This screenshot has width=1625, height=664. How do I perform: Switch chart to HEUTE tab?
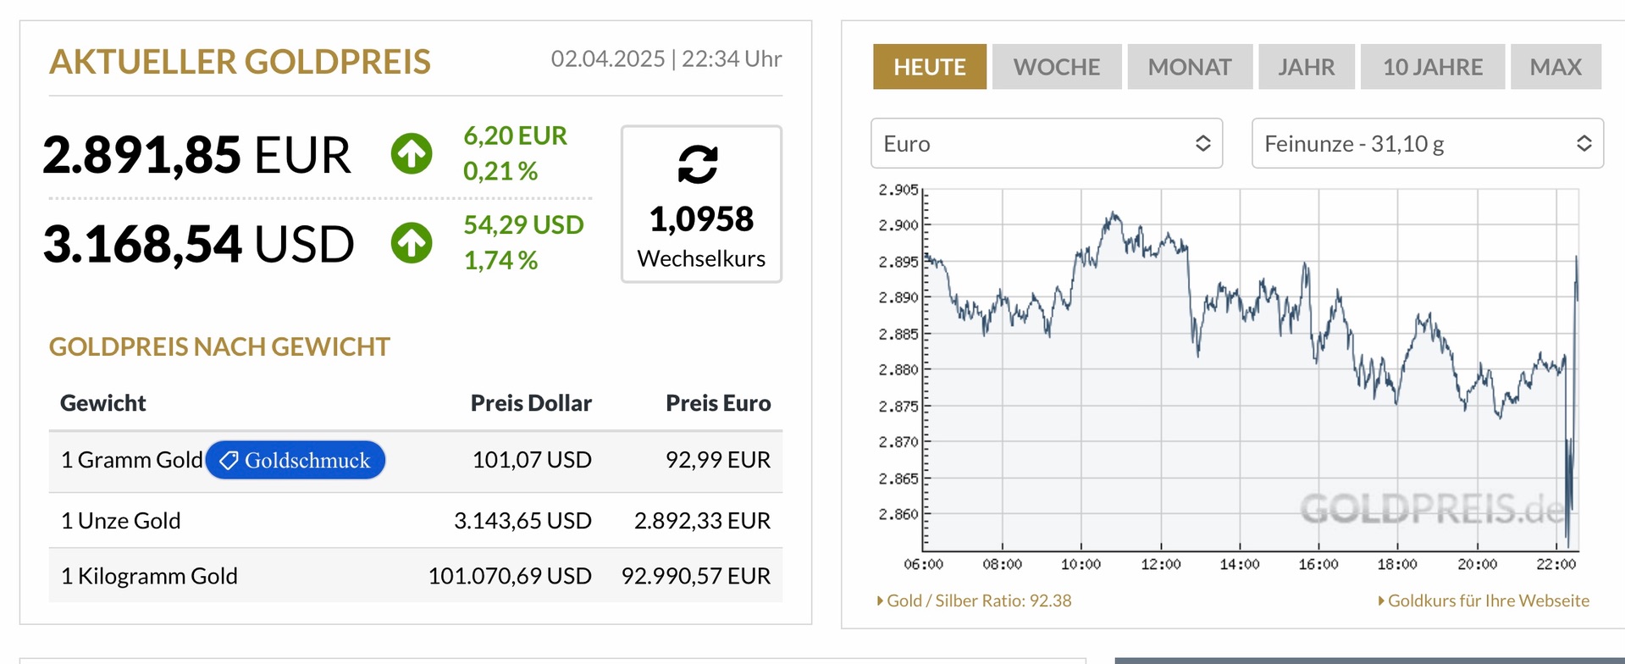(x=929, y=67)
